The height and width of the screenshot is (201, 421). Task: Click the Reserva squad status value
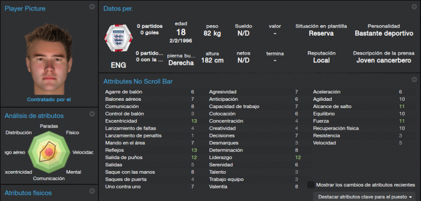[x=321, y=34]
